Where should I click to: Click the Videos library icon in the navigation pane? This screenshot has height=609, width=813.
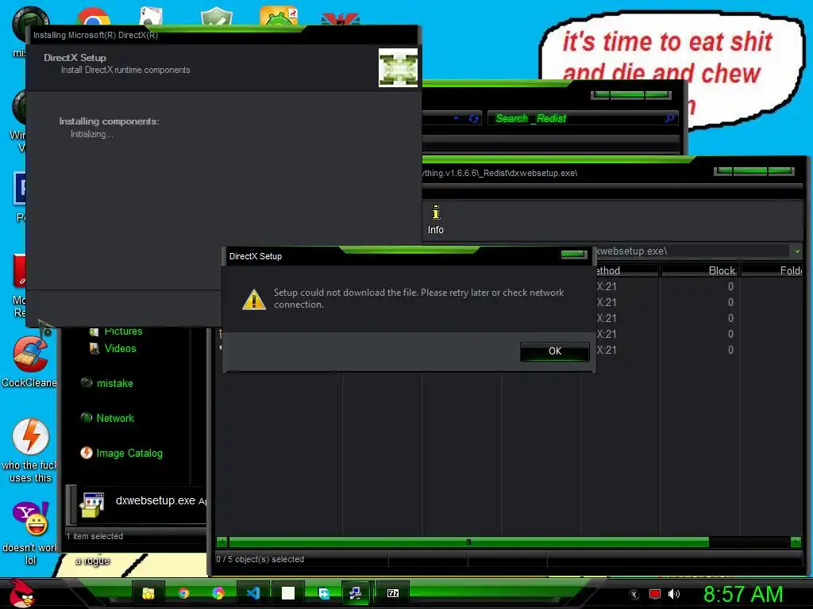pos(94,349)
